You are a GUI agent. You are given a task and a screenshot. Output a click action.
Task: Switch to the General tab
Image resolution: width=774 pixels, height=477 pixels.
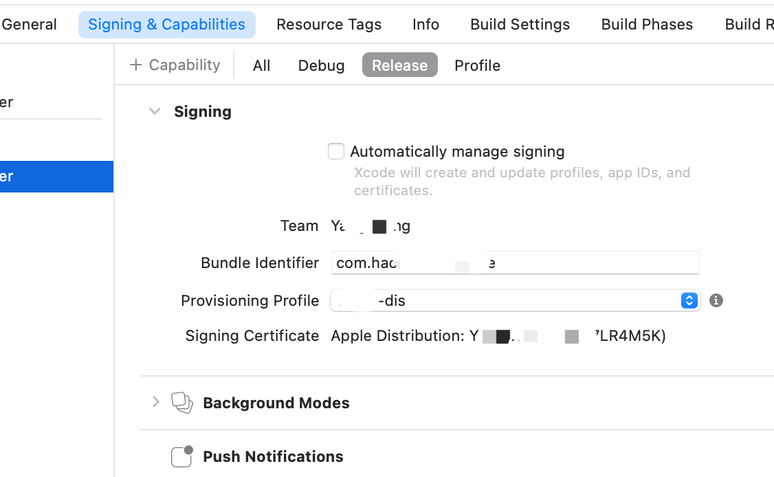(x=29, y=24)
